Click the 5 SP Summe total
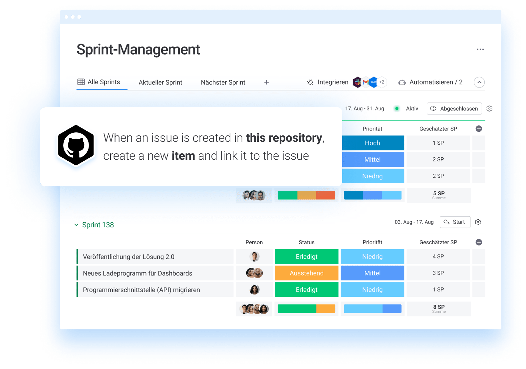Viewport: 526px width, 369px height. [x=439, y=195]
